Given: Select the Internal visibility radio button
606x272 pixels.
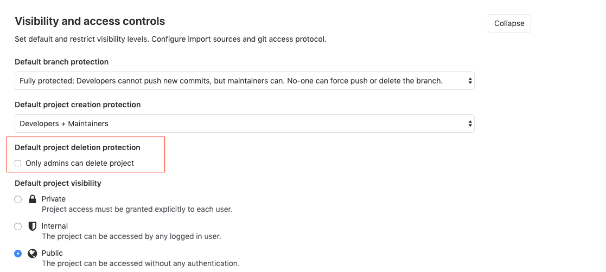Looking at the screenshot, I should tap(18, 226).
